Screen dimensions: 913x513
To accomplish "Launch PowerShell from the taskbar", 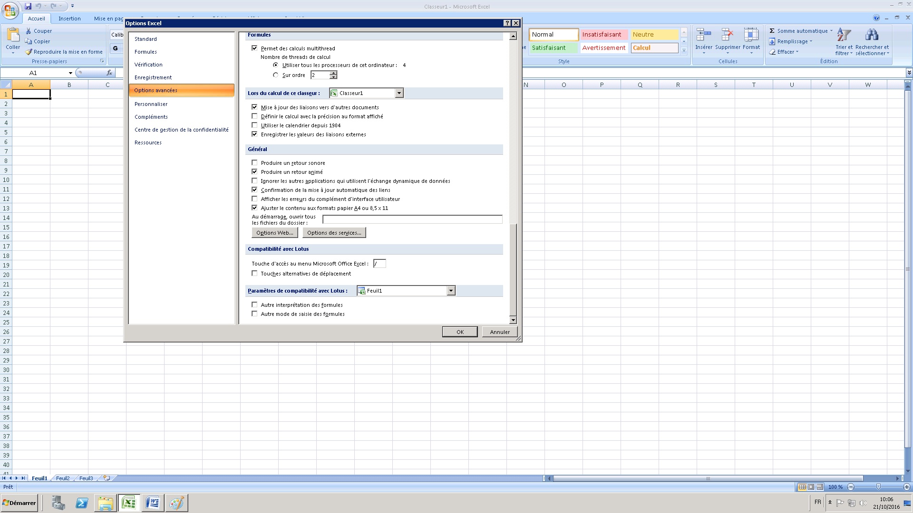I will pyautogui.click(x=82, y=503).
